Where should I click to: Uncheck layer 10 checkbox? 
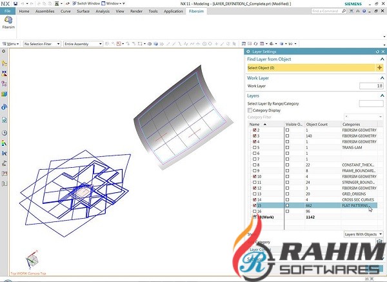click(x=255, y=177)
